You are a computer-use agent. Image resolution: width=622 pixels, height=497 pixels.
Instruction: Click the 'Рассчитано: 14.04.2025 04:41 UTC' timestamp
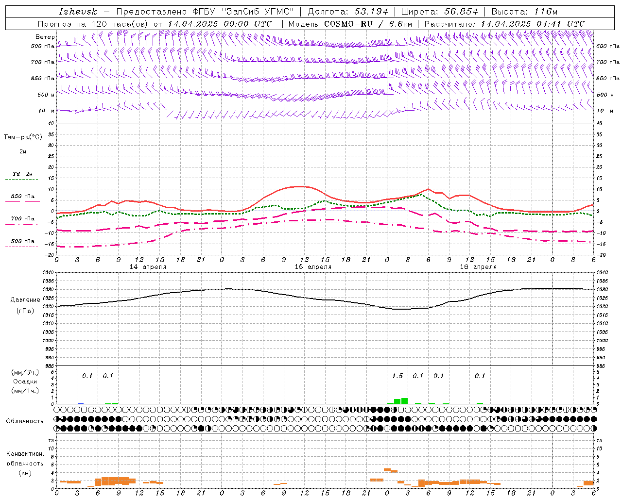[x=504, y=24]
